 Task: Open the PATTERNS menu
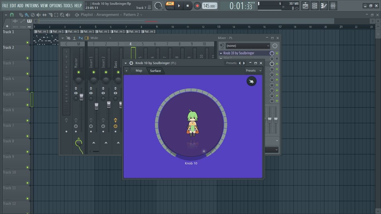click(x=32, y=6)
